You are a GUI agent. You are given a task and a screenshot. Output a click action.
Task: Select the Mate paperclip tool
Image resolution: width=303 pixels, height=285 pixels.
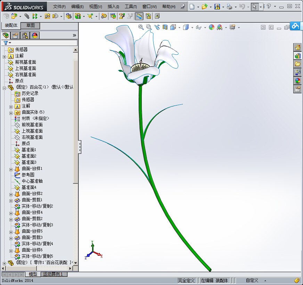(x=26, y=16)
